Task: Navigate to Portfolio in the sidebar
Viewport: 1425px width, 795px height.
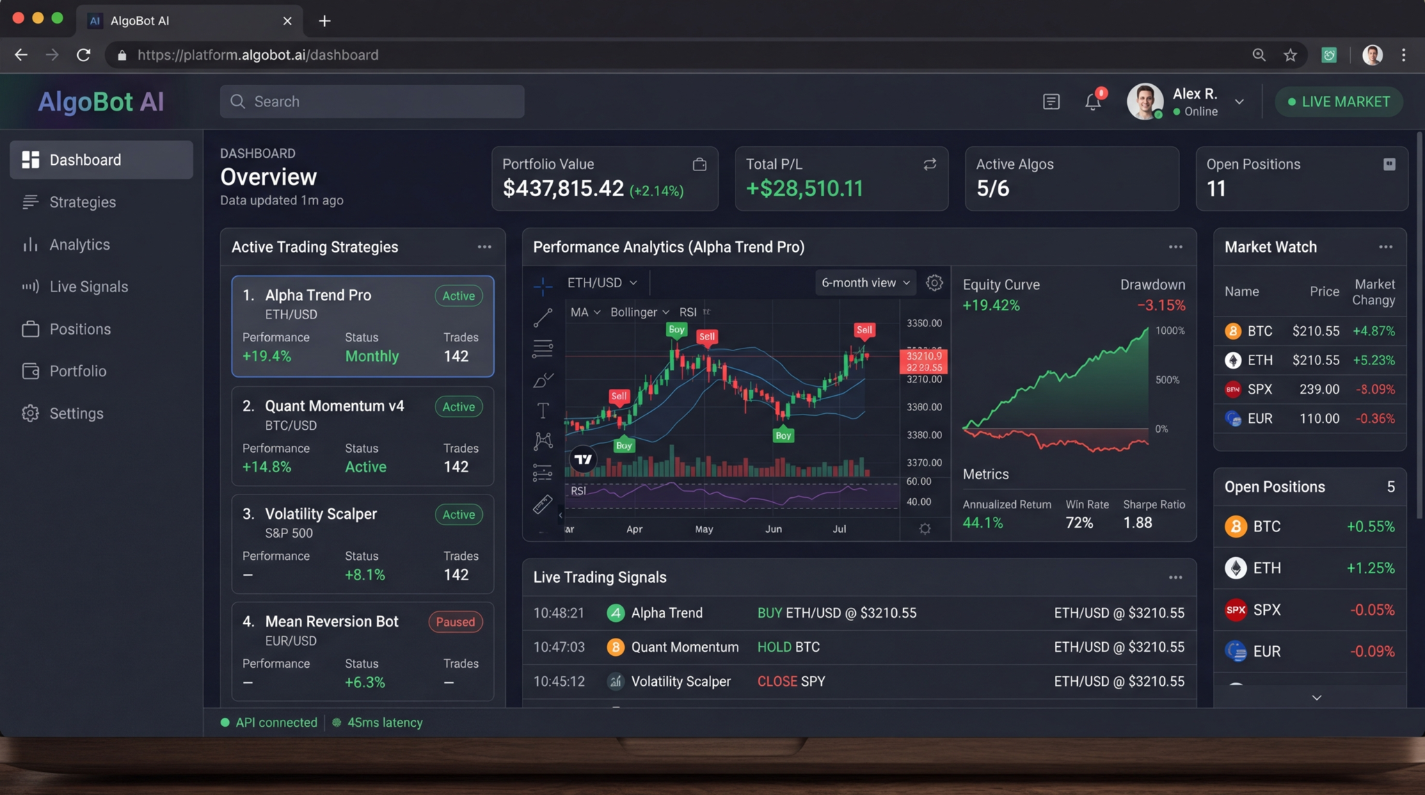Action: [78, 371]
